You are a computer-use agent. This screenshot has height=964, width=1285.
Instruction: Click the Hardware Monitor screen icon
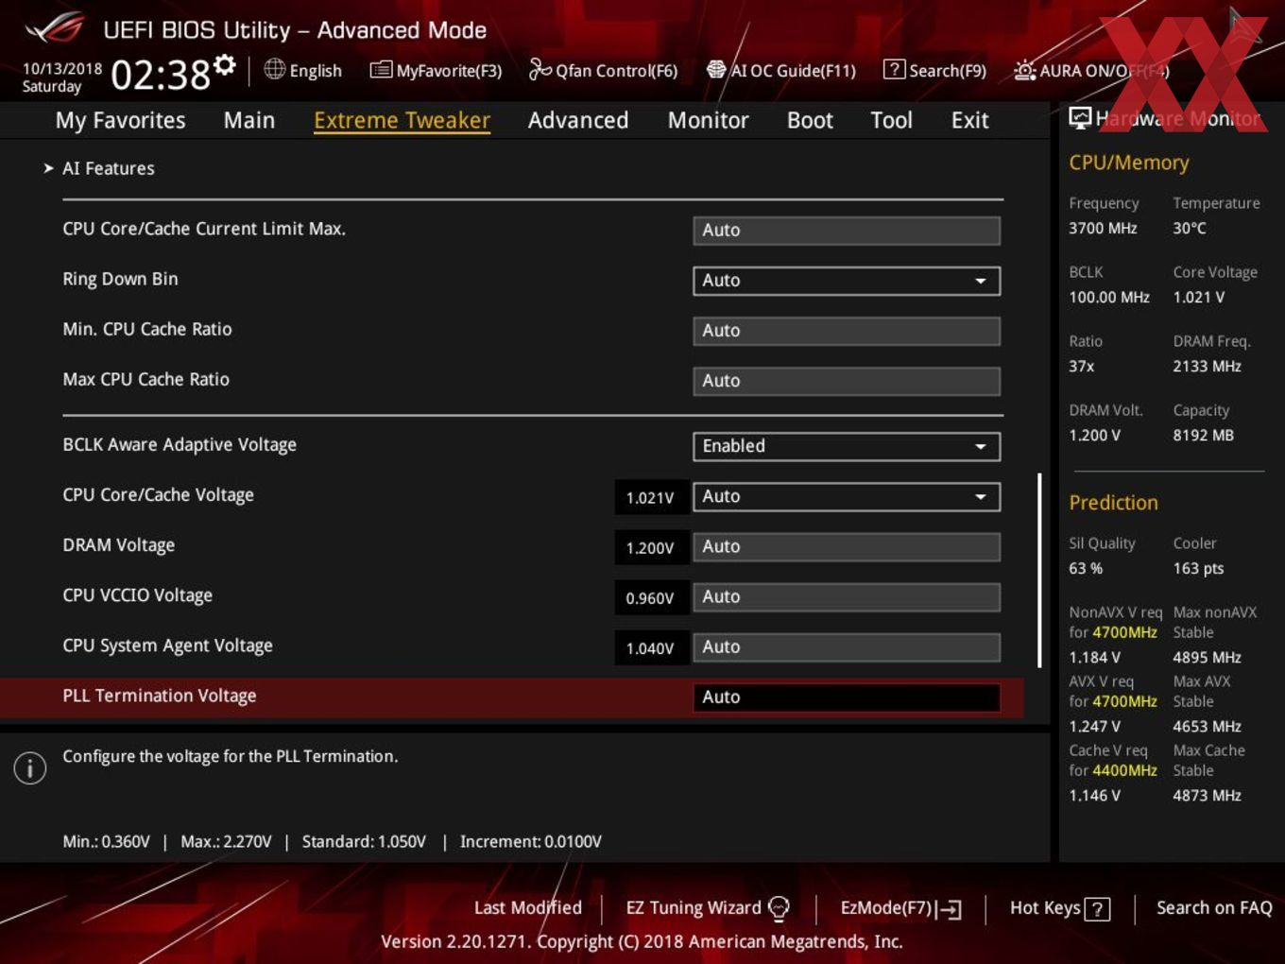point(1080,118)
